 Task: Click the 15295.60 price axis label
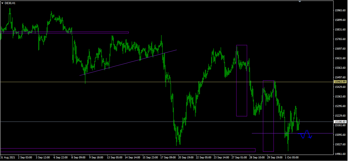tap(340, 106)
